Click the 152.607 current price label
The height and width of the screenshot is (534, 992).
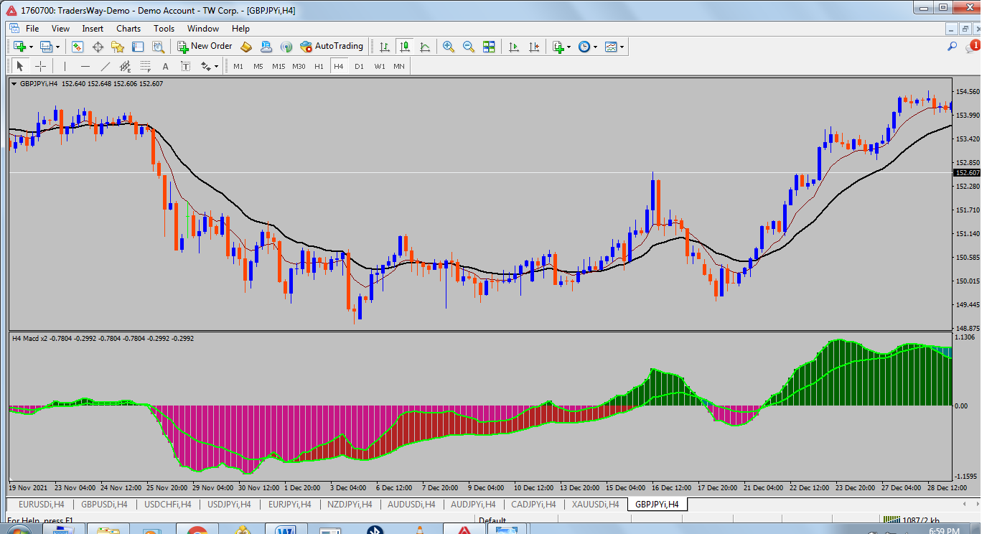coord(966,173)
